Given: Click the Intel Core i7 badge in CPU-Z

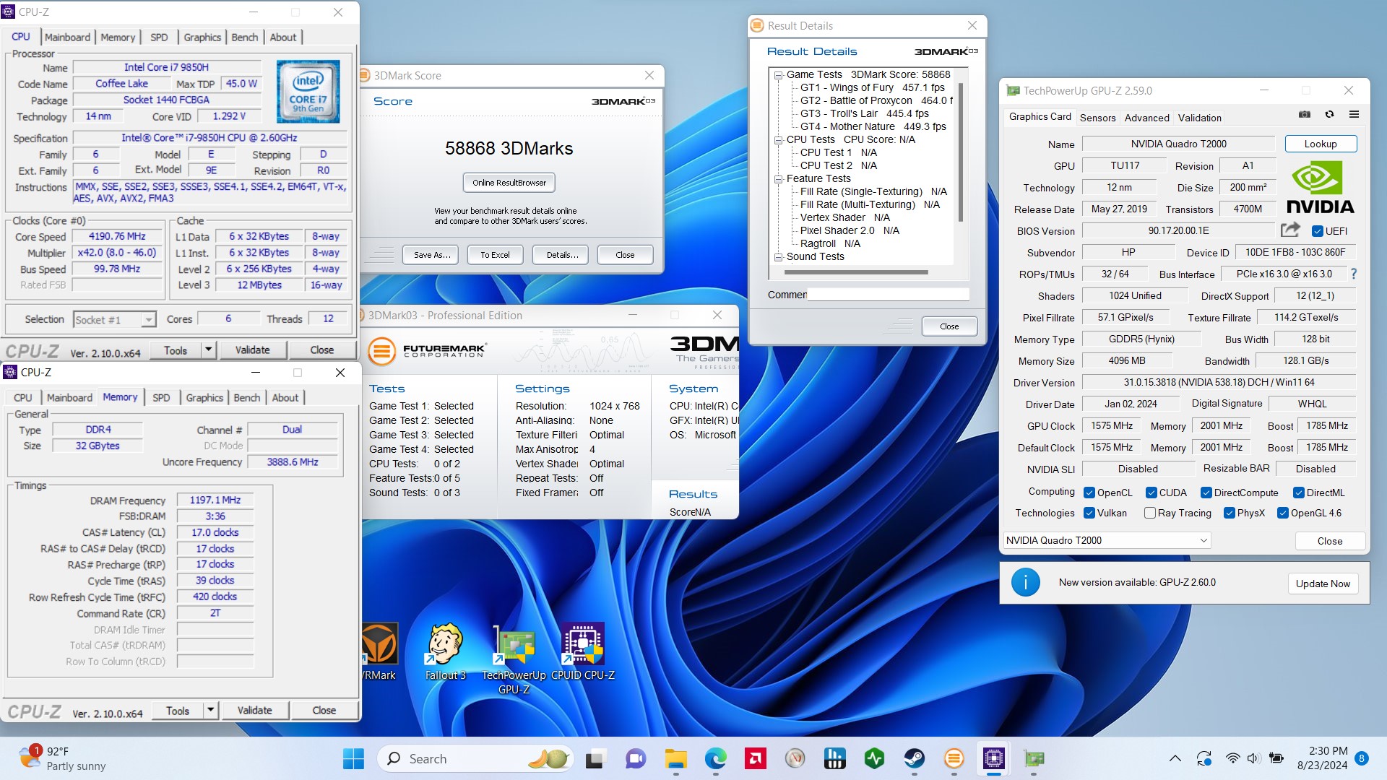Looking at the screenshot, I should coord(308,91).
